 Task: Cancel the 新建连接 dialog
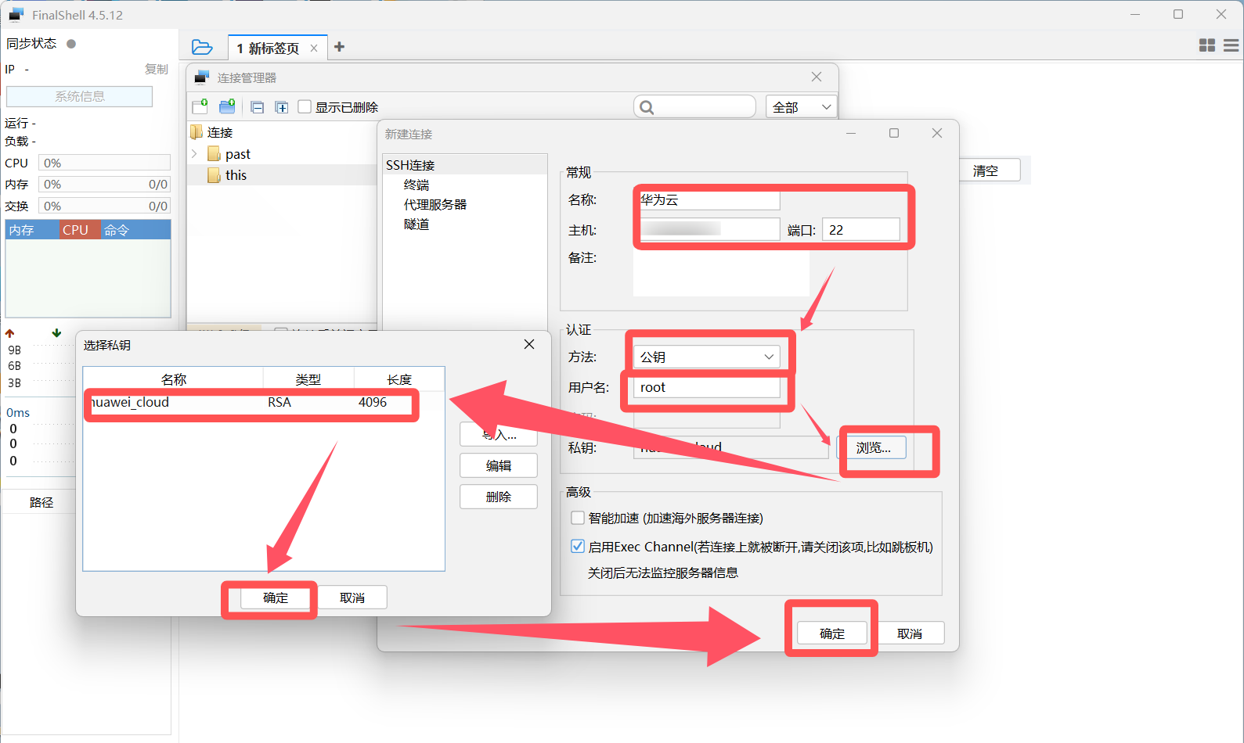point(910,634)
